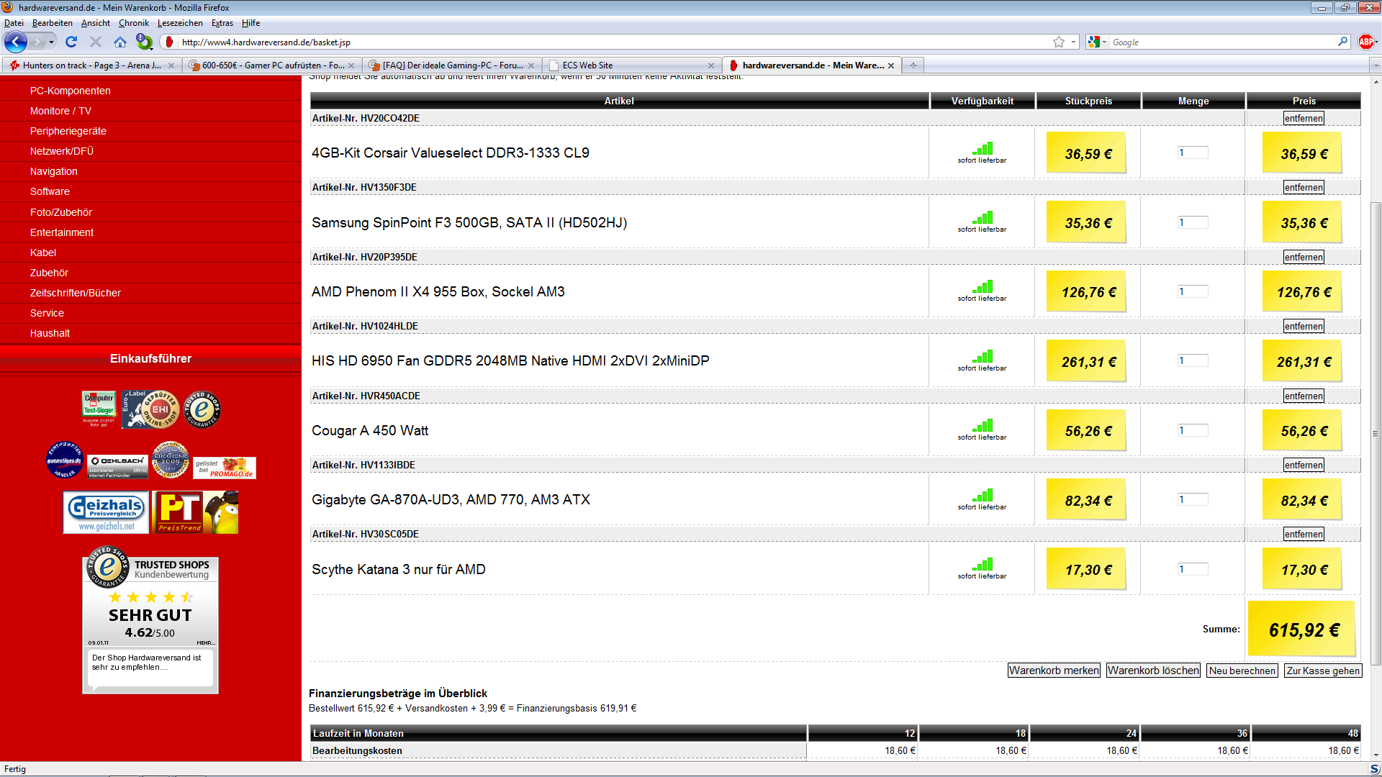1382x777 pixels.
Task: Go to the home page via house icon
Action: pos(120,42)
